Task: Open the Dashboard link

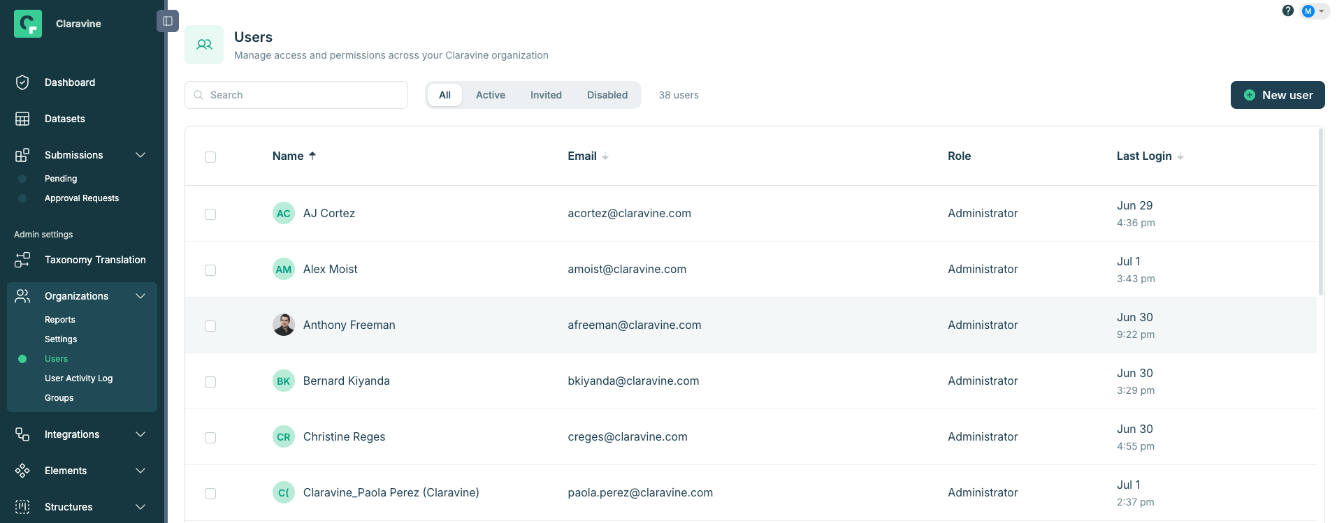Action: pyautogui.click(x=70, y=82)
